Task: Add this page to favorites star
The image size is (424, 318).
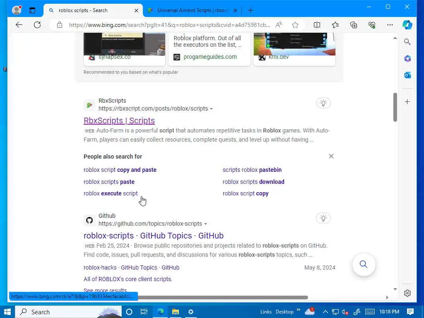Action: pyautogui.click(x=295, y=25)
